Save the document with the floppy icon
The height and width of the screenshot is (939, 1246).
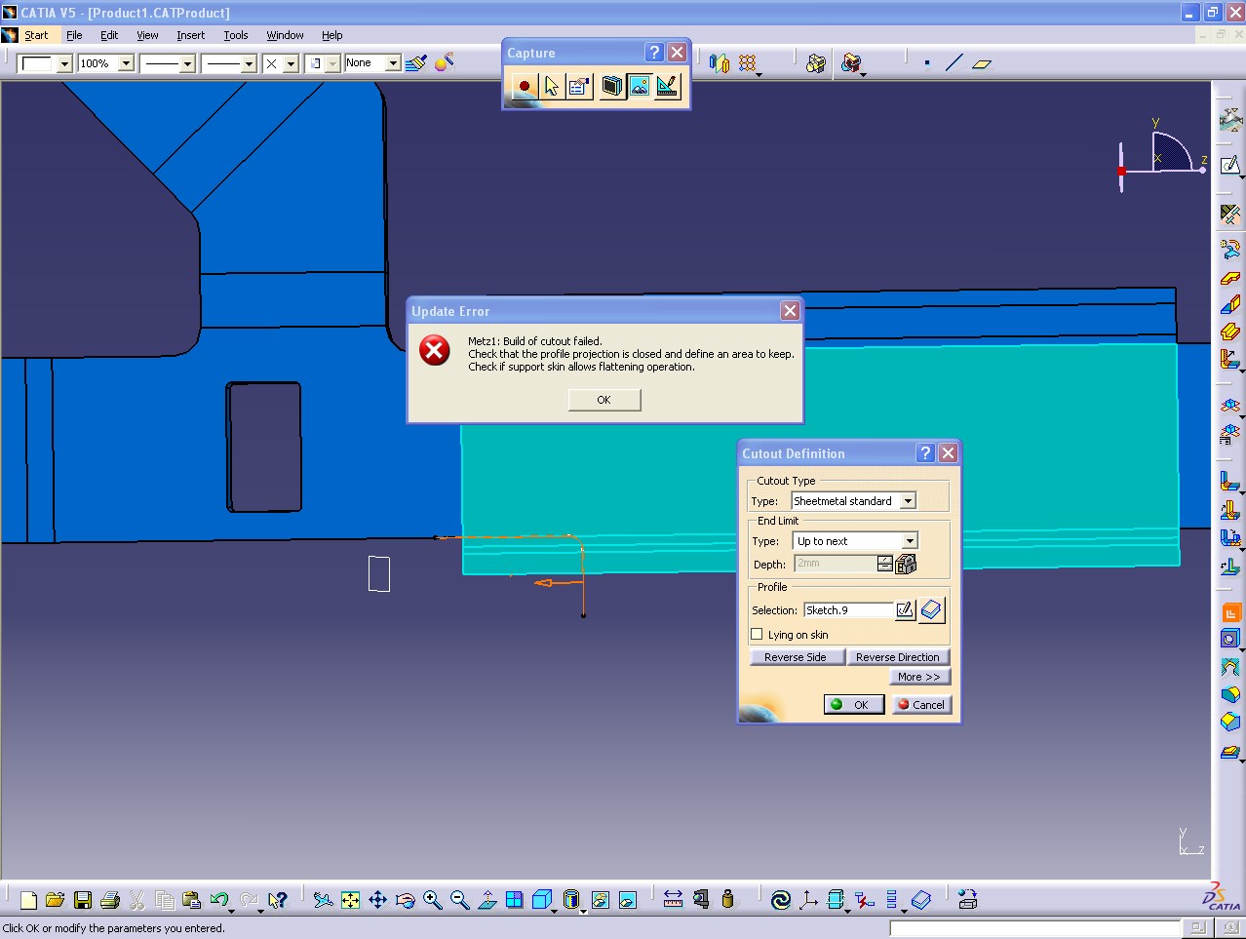pos(83,900)
